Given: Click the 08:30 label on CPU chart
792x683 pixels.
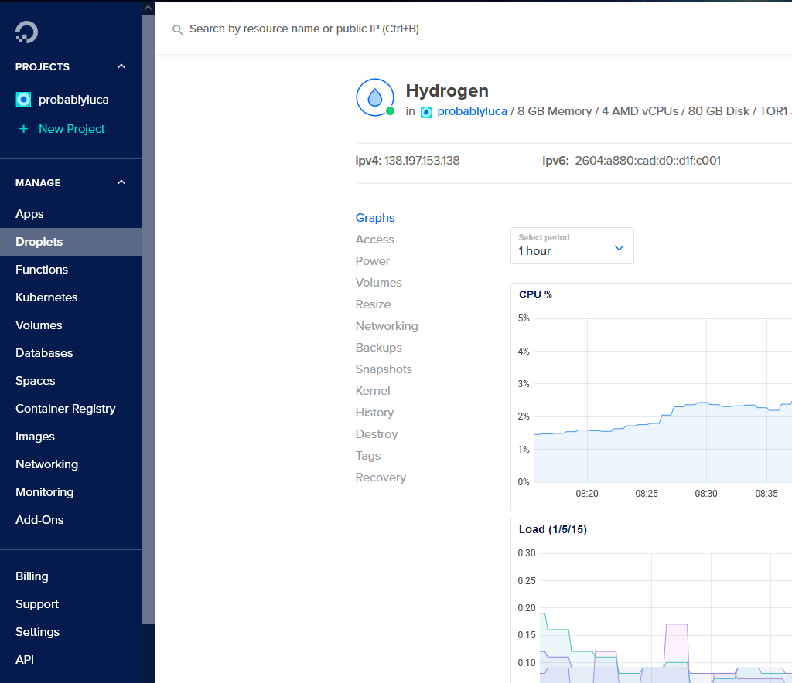Looking at the screenshot, I should 705,494.
